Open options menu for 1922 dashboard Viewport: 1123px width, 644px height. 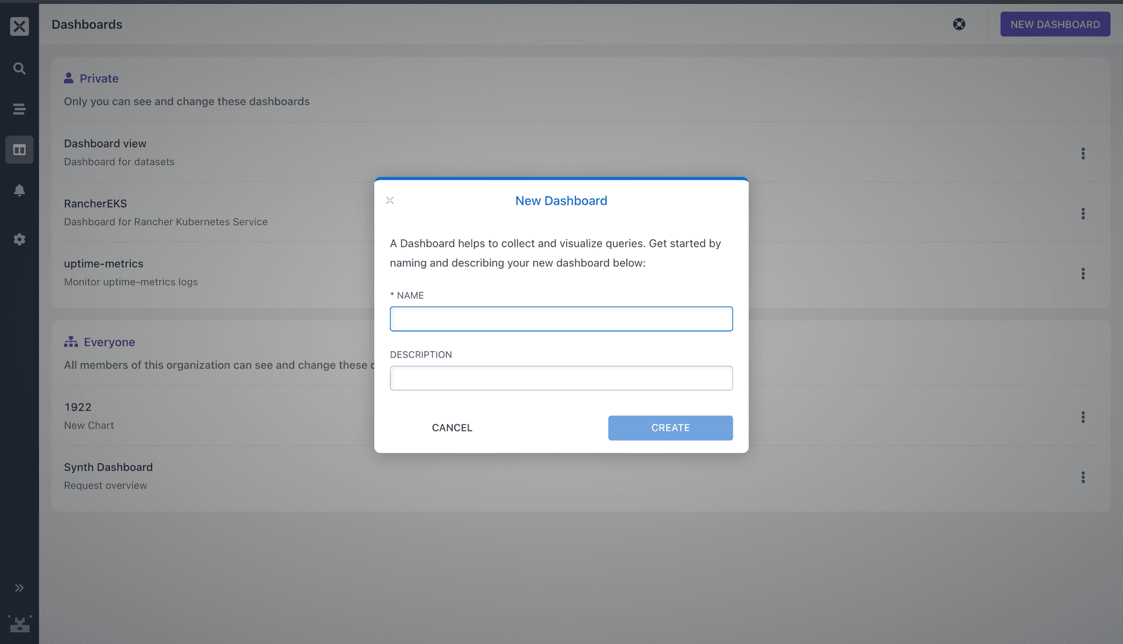pos(1083,417)
